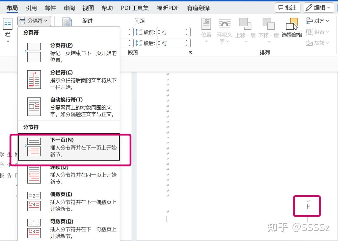Insert 偶数页(E) section break

click(x=69, y=201)
